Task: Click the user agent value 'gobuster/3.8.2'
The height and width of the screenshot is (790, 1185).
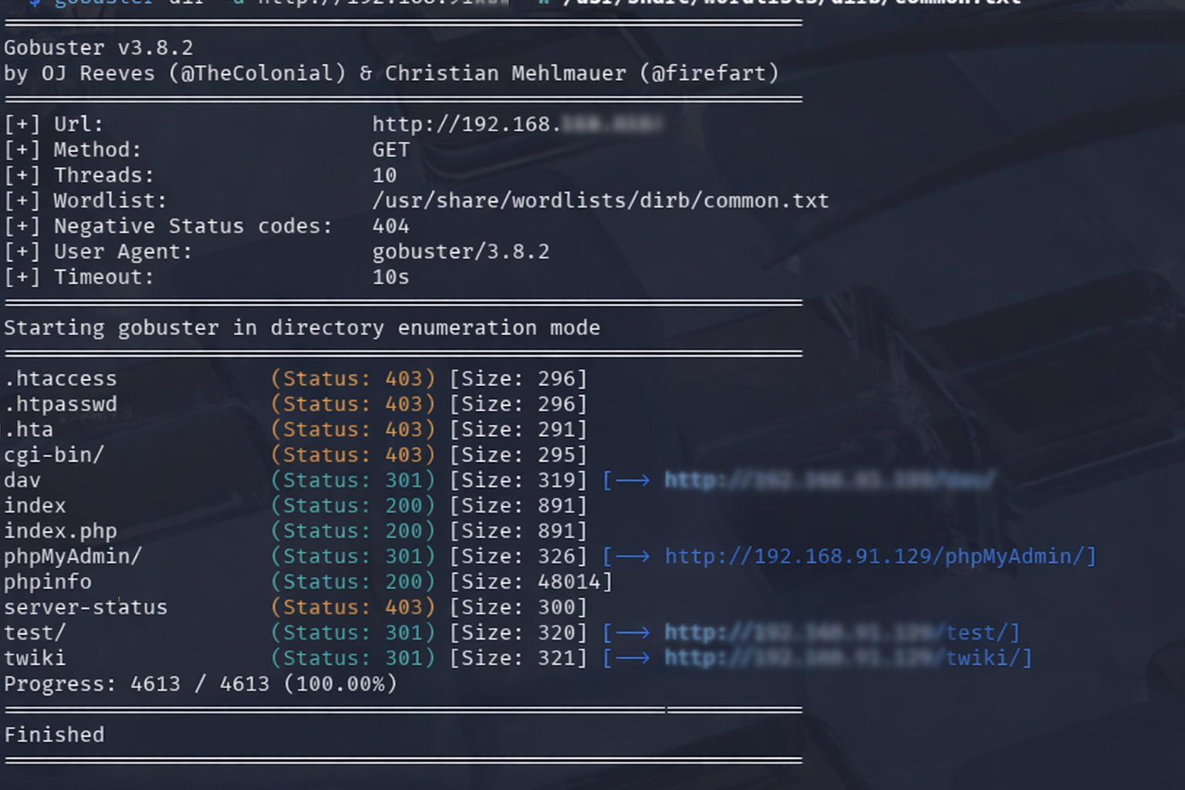Action: coord(461,252)
